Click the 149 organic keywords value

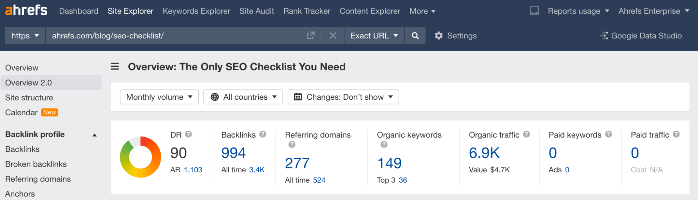tap(389, 163)
